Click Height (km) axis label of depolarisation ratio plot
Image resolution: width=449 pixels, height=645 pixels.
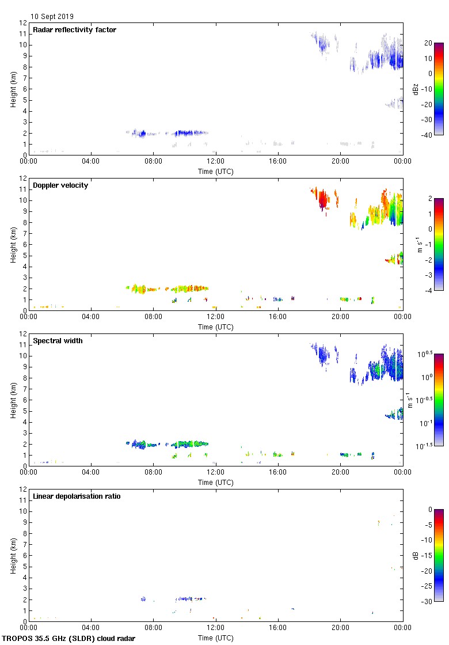(x=13, y=555)
